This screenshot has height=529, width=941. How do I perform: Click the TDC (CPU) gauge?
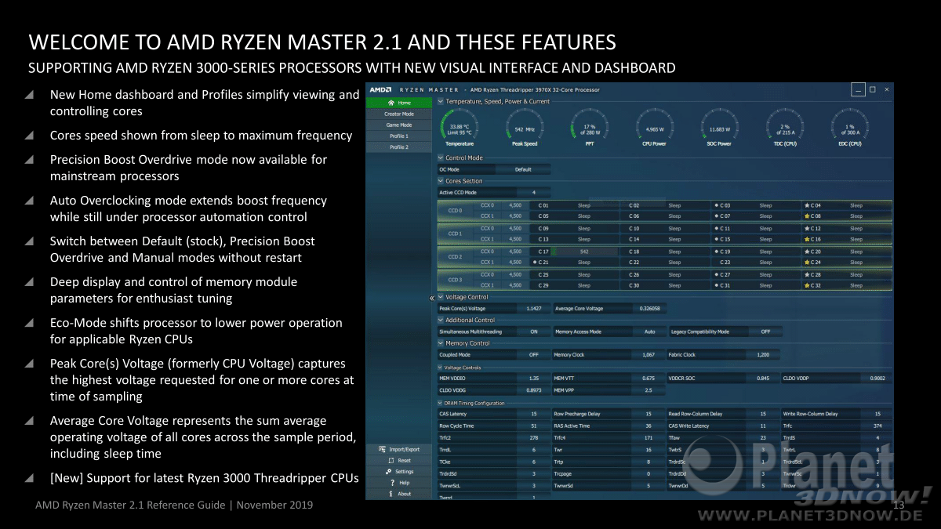click(x=784, y=128)
